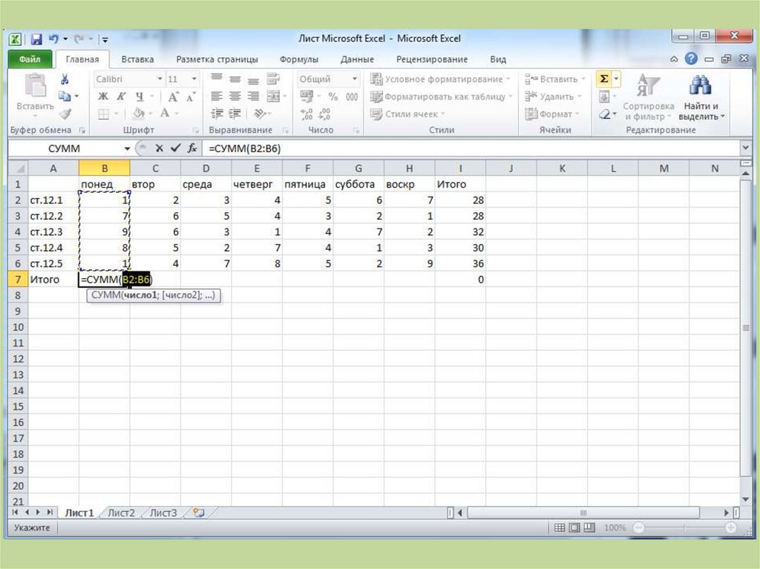Viewport: 760px width, 569px height.
Task: Click inside the formula bar input
Action: [470, 148]
